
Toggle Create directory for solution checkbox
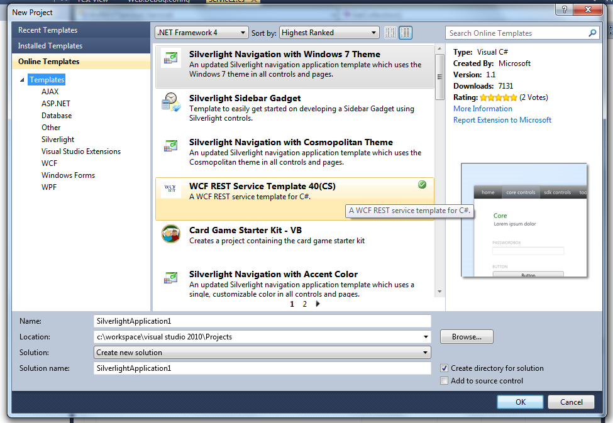pyautogui.click(x=444, y=368)
